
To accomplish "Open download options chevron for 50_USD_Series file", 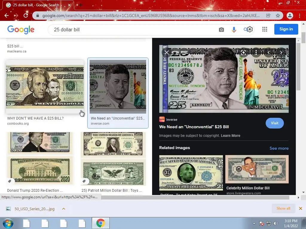I will (x=64, y=209).
